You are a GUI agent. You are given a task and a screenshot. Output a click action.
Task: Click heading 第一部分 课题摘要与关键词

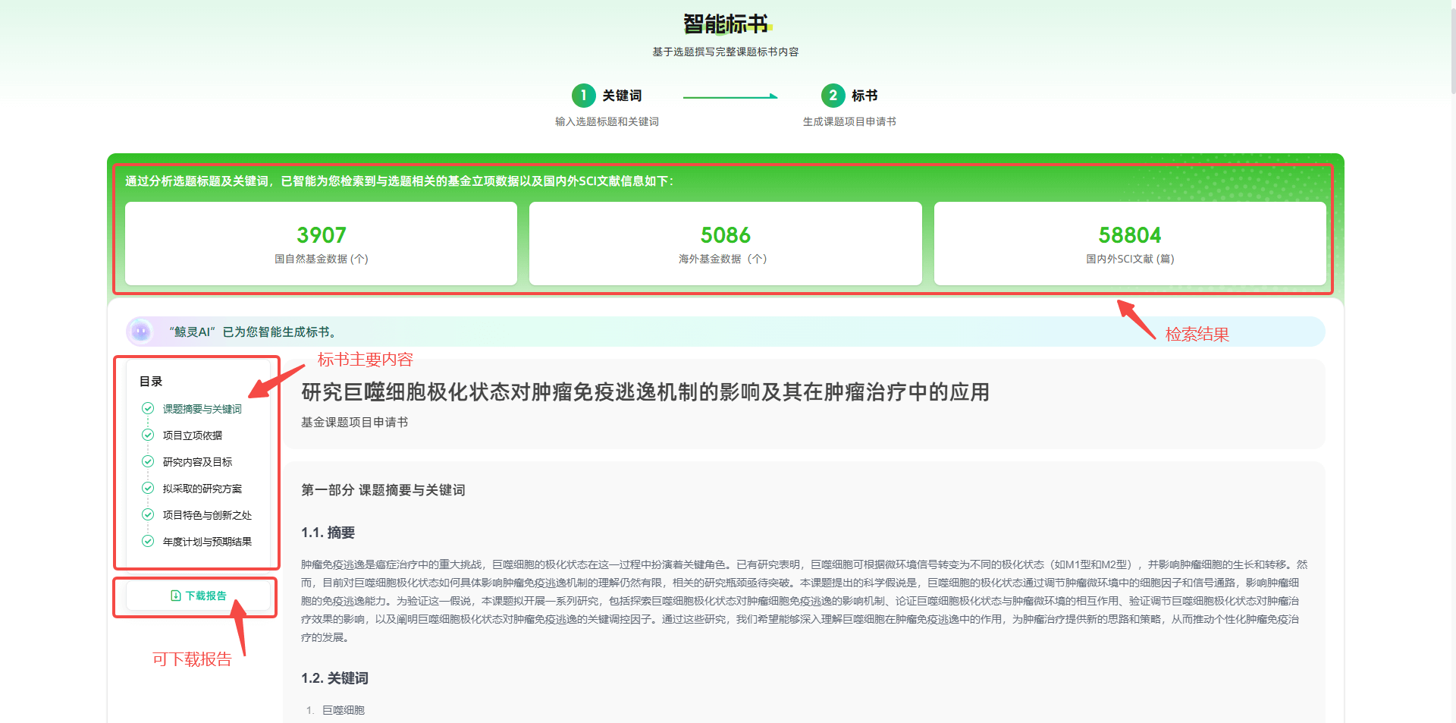coord(383,490)
